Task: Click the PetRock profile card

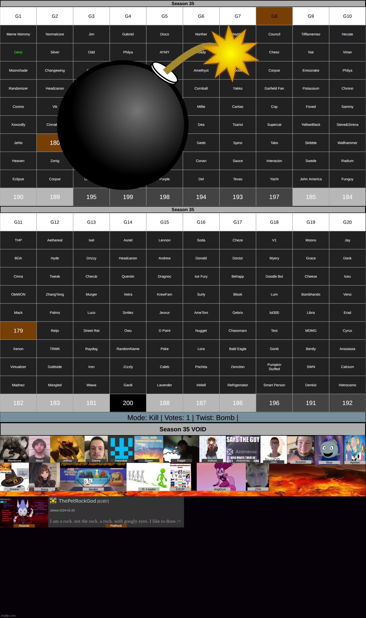Action: (x=116, y=512)
